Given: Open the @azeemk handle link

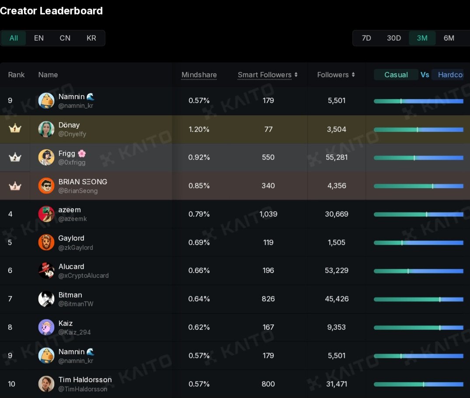Looking at the screenshot, I should [73, 219].
